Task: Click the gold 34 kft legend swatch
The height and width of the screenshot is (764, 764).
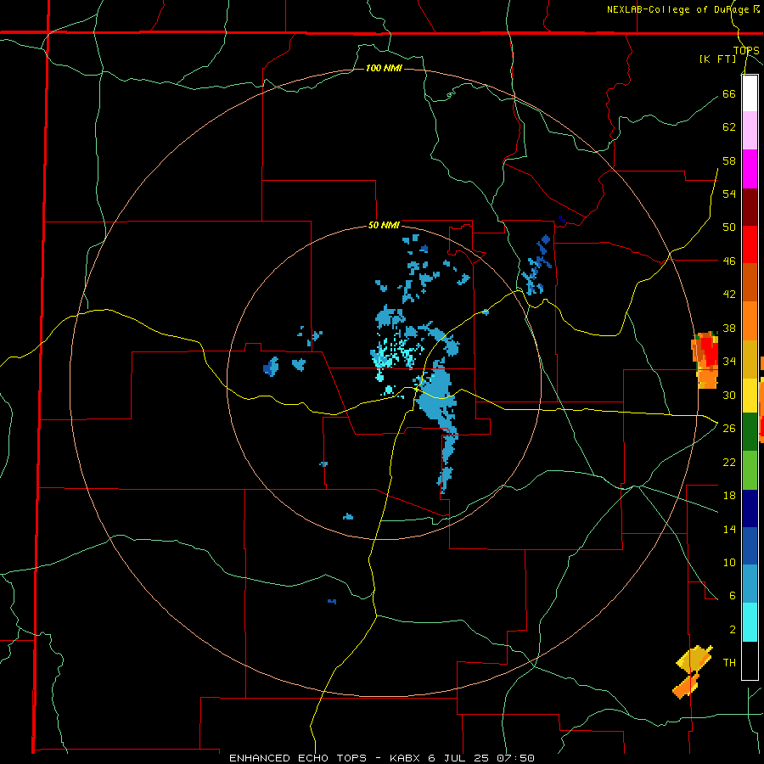Action: (750, 359)
